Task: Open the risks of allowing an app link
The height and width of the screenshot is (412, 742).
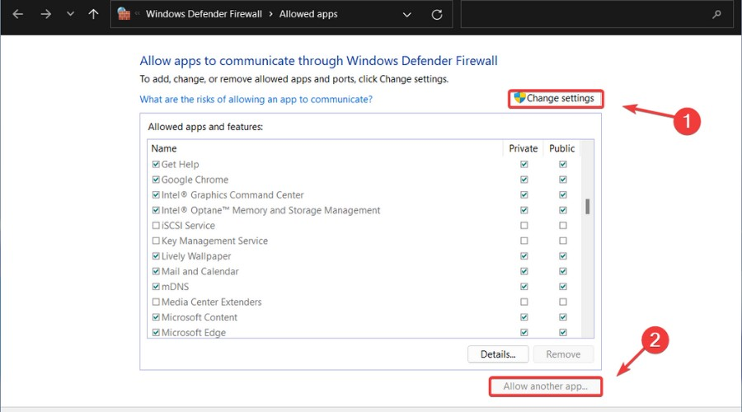Action: (x=256, y=99)
